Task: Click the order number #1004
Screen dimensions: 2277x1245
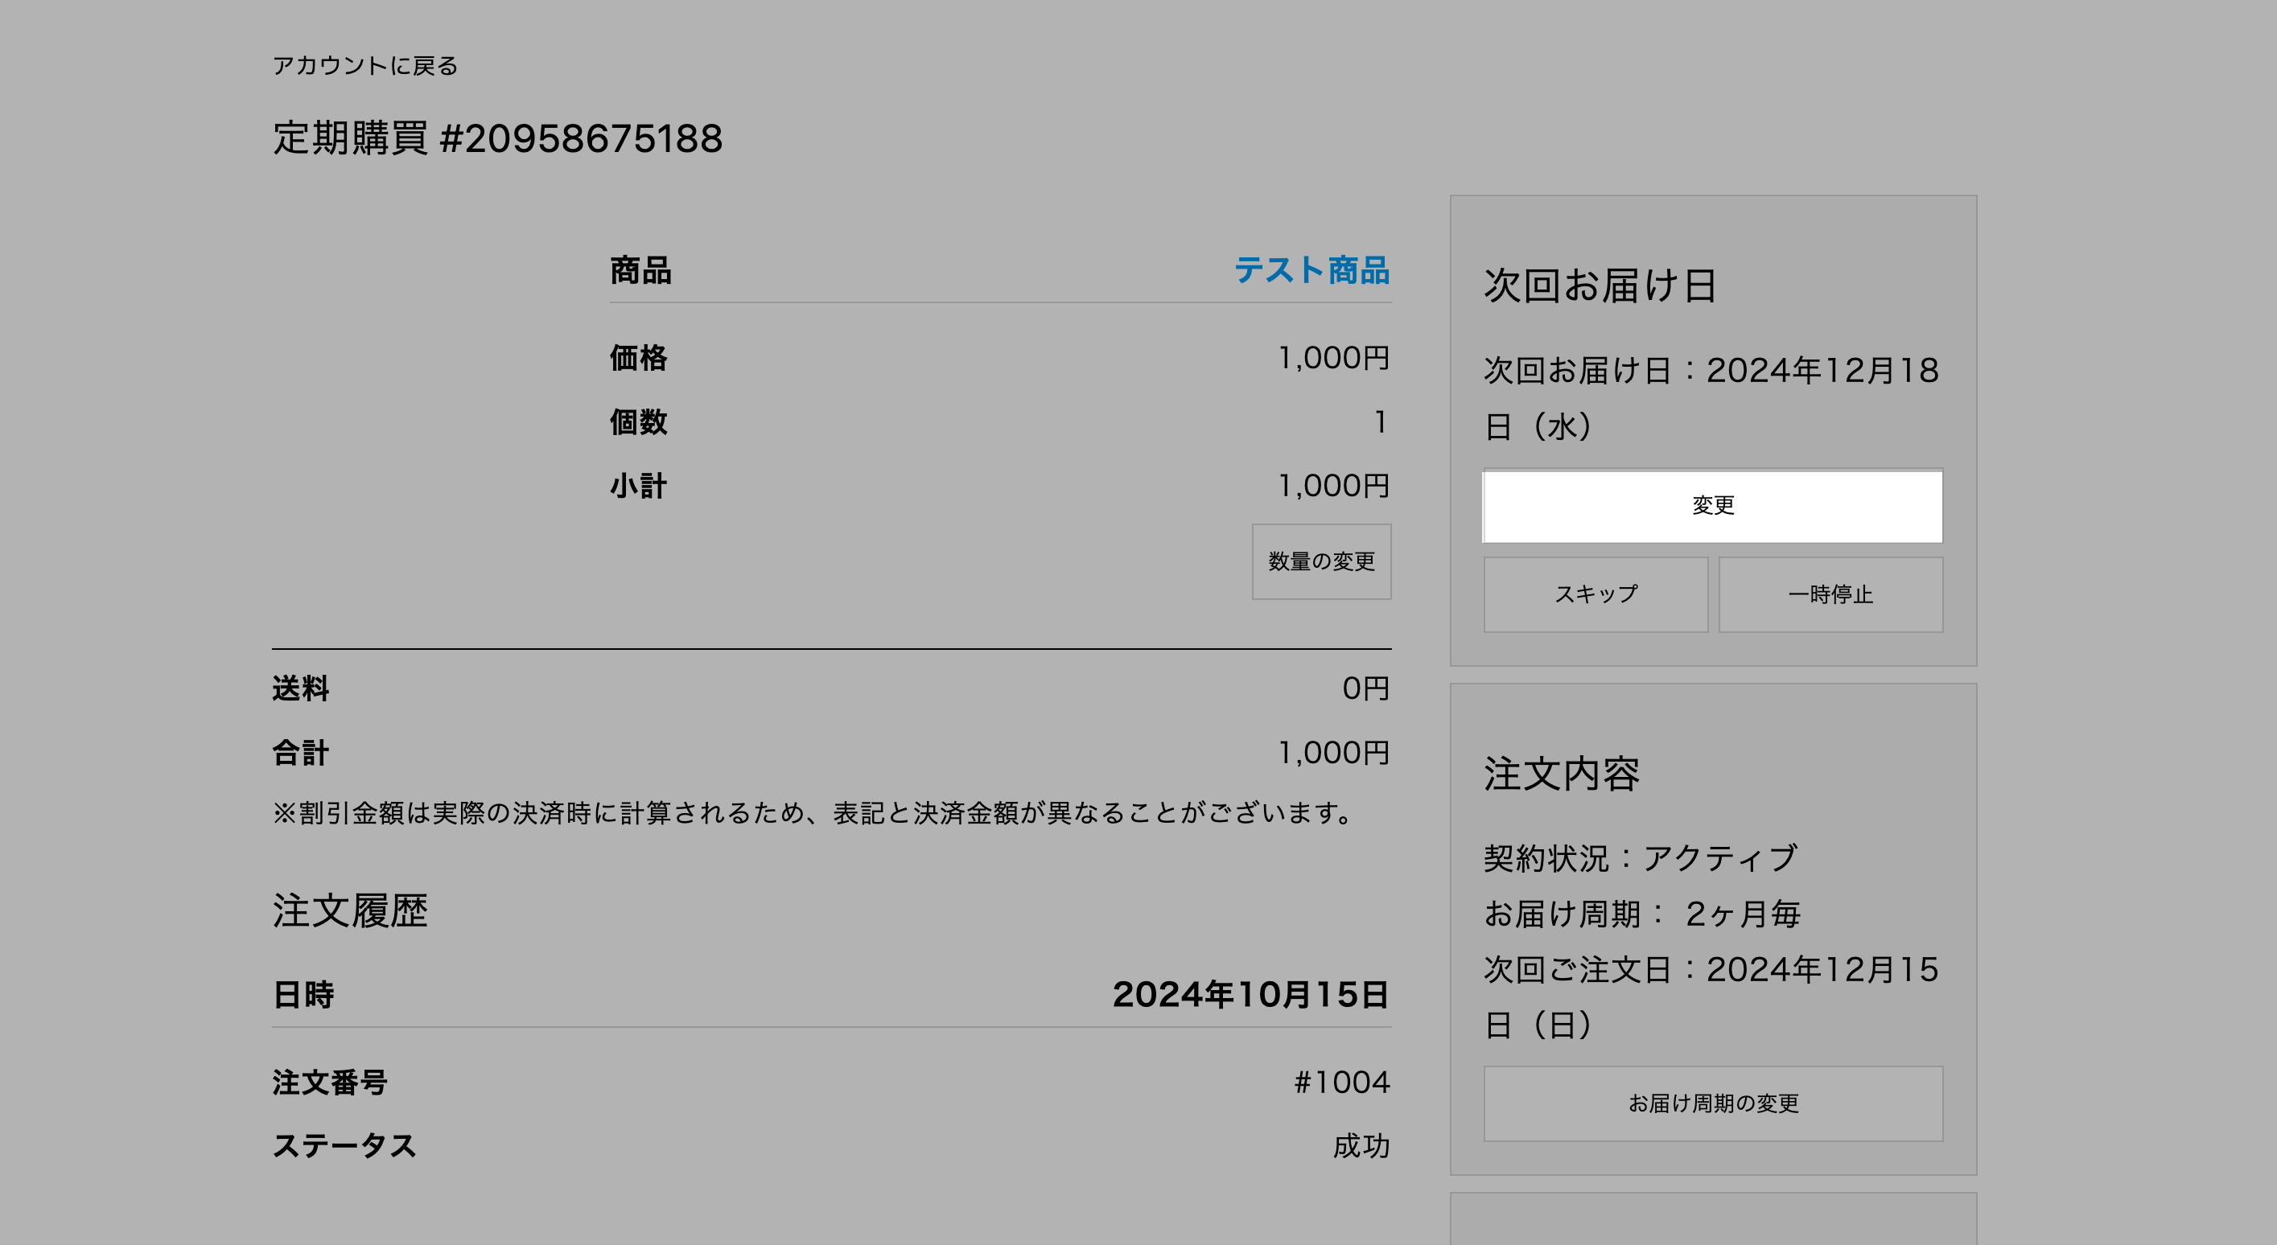Action: 1341,1083
